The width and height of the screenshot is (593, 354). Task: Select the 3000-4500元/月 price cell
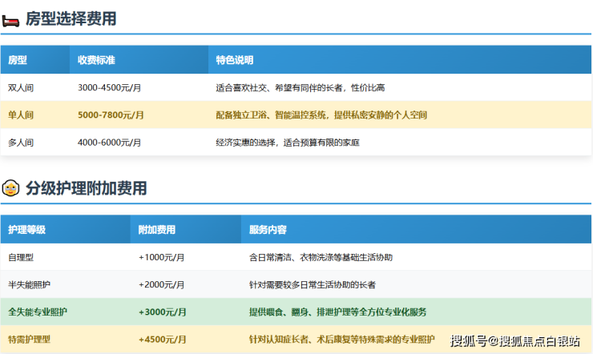(111, 87)
